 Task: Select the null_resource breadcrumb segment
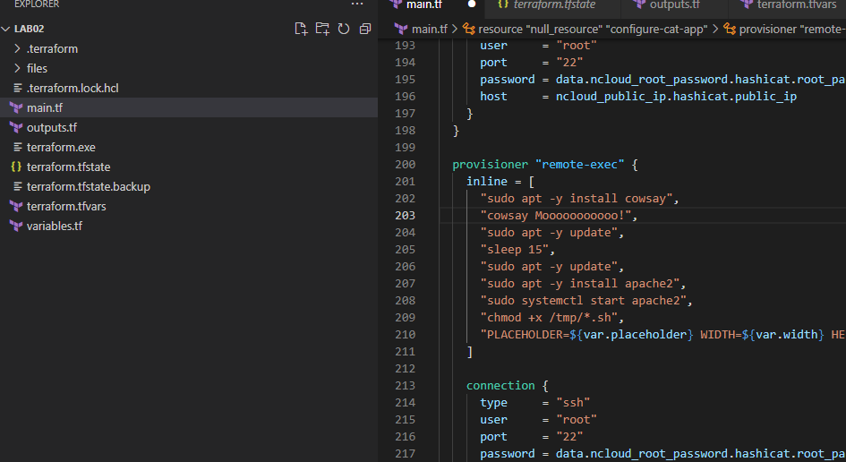click(x=585, y=30)
